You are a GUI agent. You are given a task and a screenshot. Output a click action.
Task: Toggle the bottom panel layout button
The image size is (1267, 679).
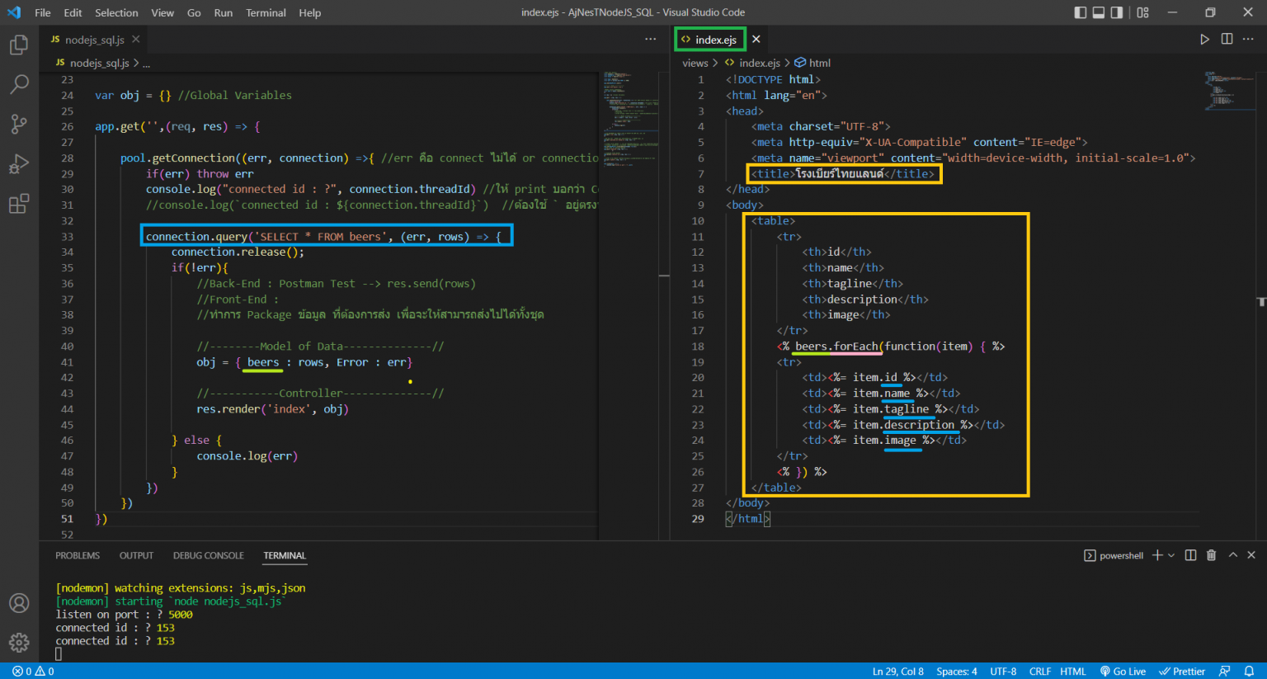(1099, 12)
